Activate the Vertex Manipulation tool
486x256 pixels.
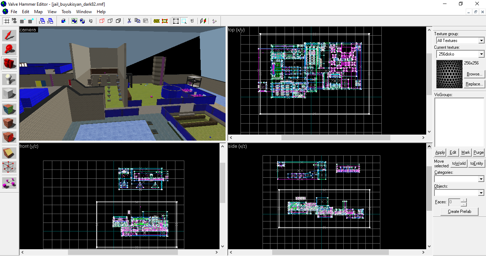10,168
